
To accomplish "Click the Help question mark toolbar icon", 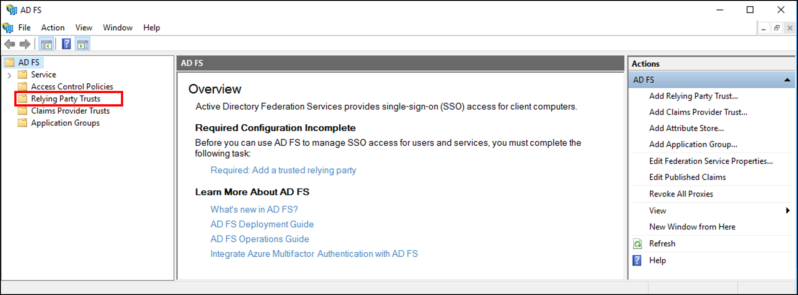I will click(65, 44).
